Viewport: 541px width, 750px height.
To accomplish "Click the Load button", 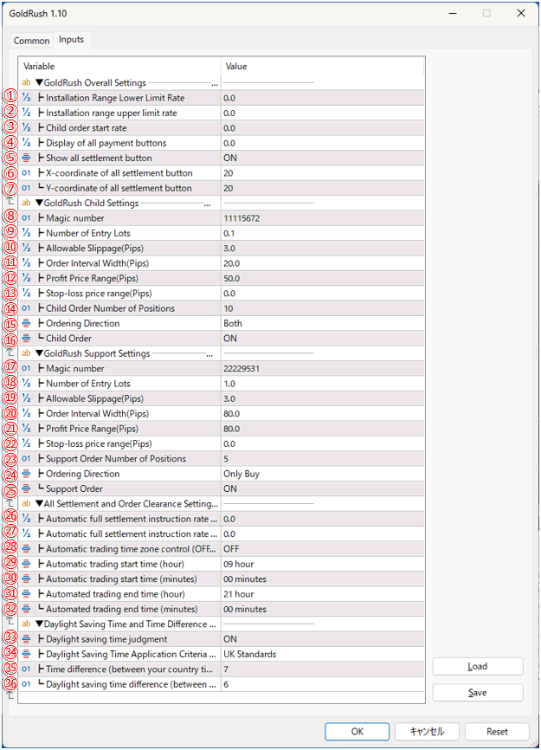I will pos(478,666).
